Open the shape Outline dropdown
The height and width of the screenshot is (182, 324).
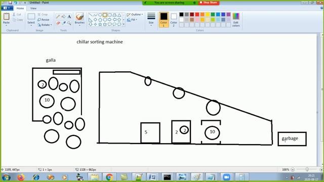[x=135, y=15]
